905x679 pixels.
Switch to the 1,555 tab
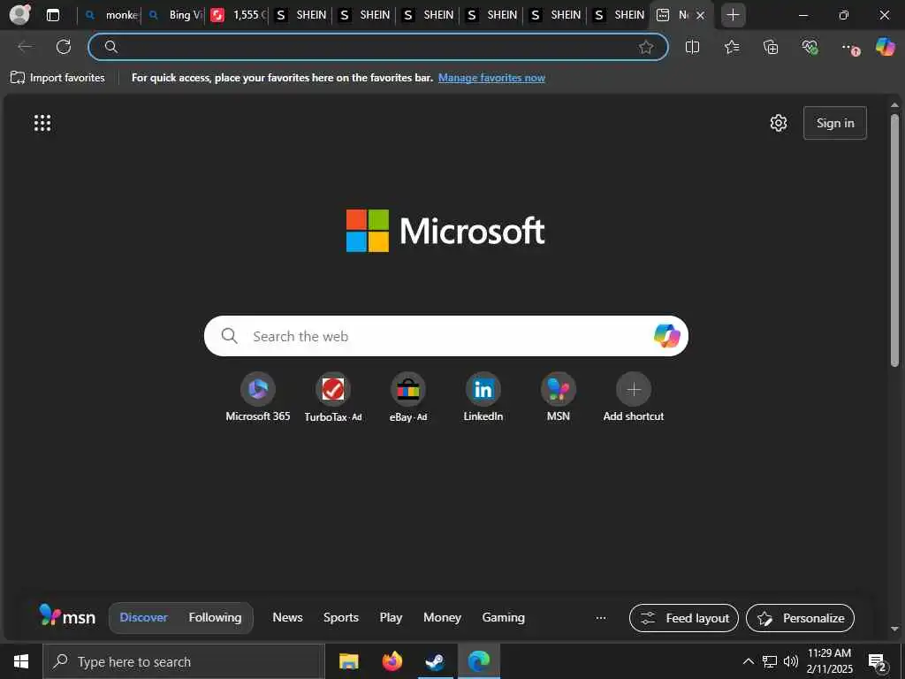pyautogui.click(x=239, y=15)
